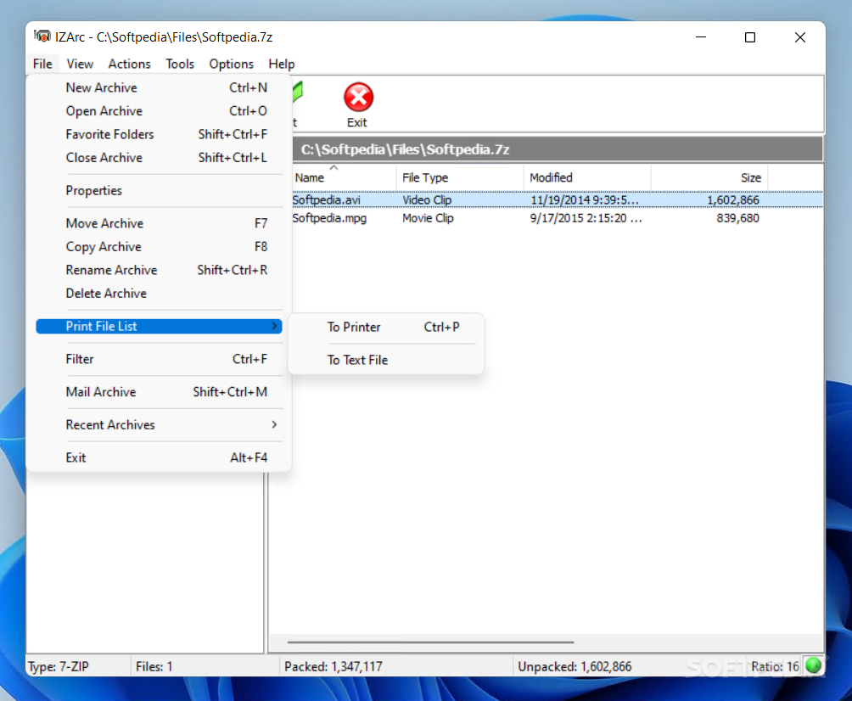Click the Unpacked: 1,602,866 status entry
The height and width of the screenshot is (701, 852).
pyautogui.click(x=575, y=666)
